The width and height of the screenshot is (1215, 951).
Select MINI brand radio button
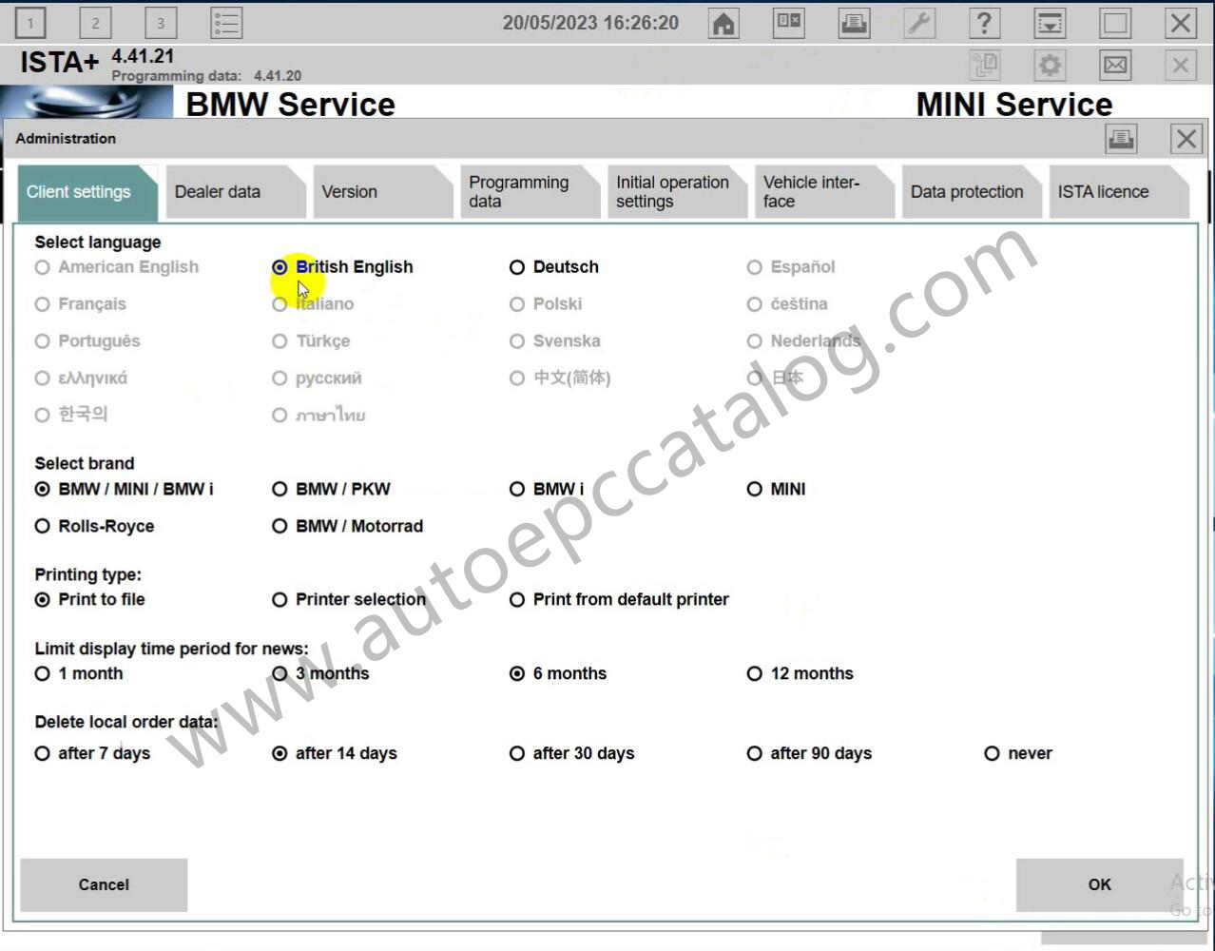[x=777, y=489]
